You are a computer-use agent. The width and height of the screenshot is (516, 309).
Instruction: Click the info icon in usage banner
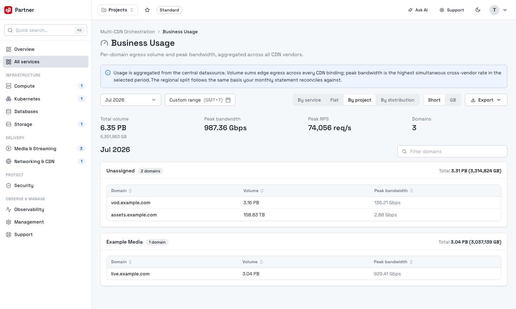coord(108,73)
